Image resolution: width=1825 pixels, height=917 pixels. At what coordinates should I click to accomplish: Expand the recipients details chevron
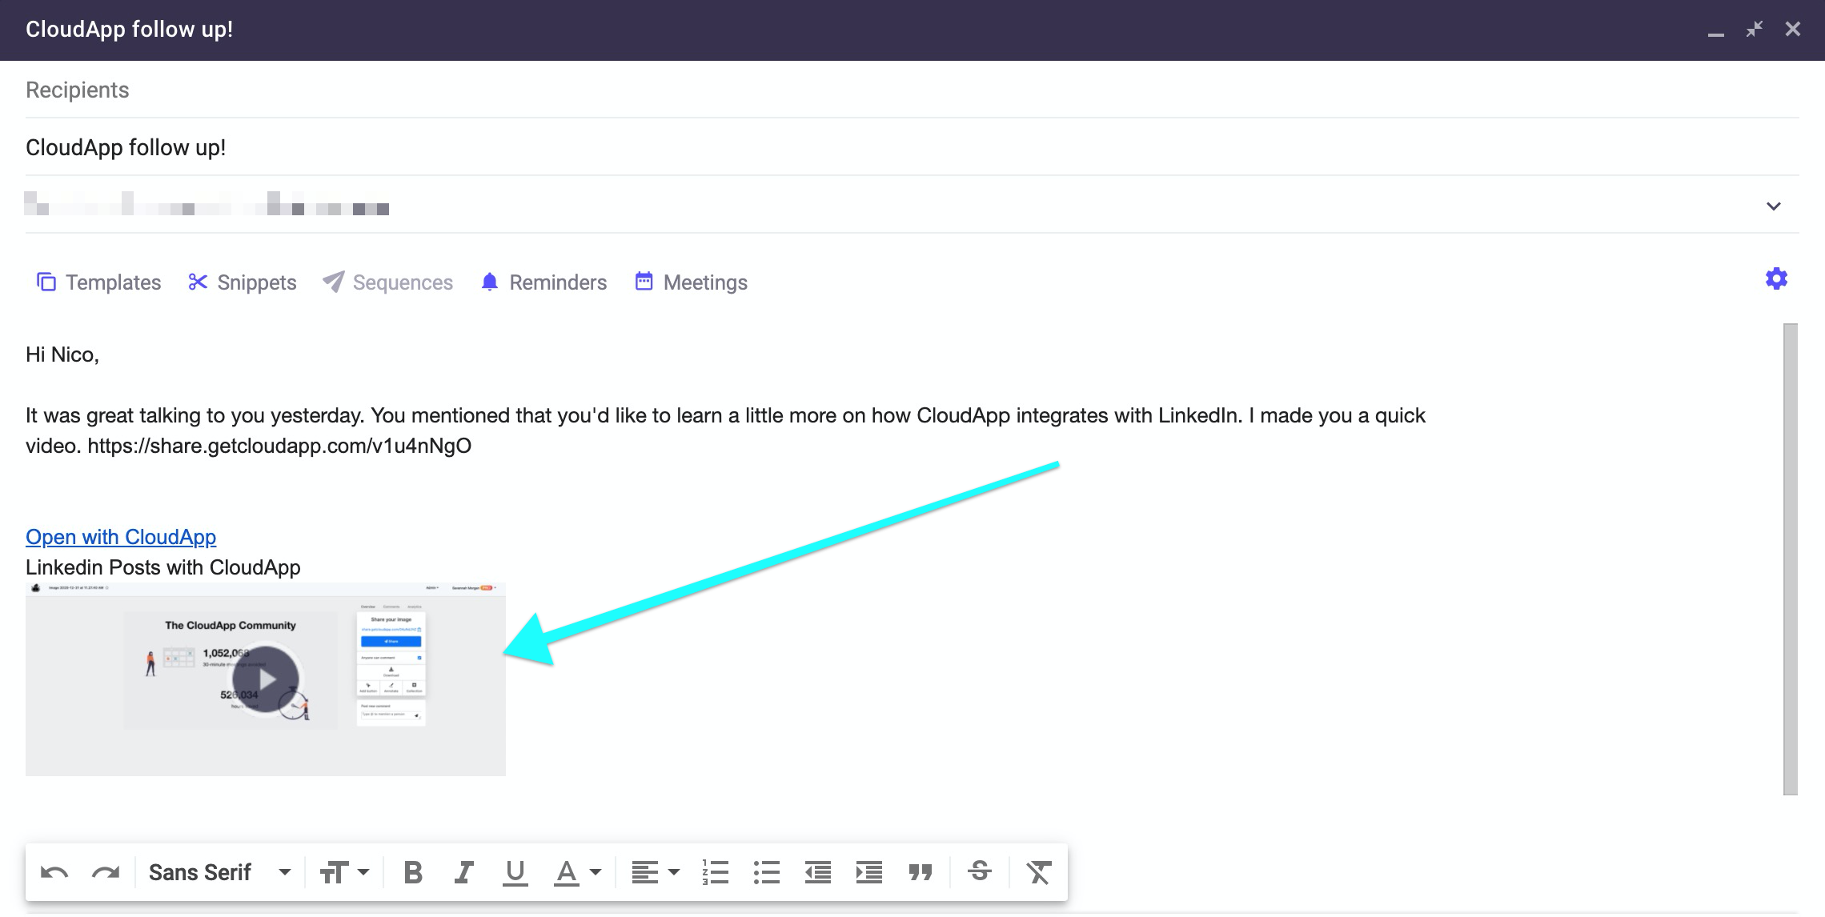click(1774, 206)
